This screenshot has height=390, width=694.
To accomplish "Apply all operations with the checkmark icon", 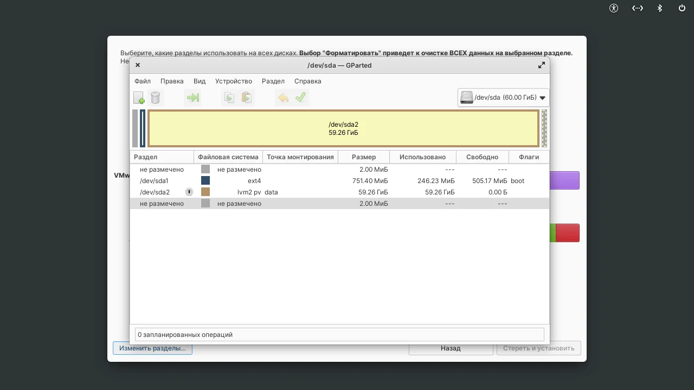I will (x=301, y=97).
